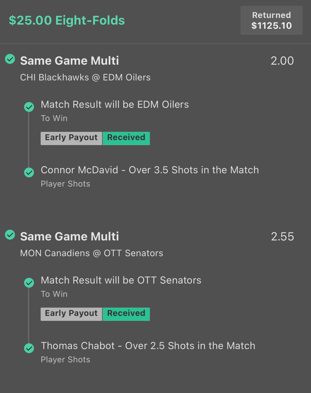This screenshot has width=311, height=393.
Task: Click the checkmark beside Connor McDavid shots leg
Action: coord(29,172)
